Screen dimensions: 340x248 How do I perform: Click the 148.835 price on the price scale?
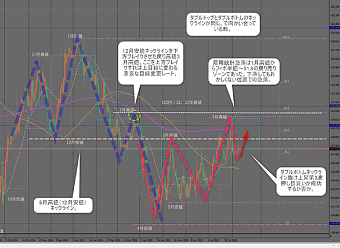(x=335, y=137)
